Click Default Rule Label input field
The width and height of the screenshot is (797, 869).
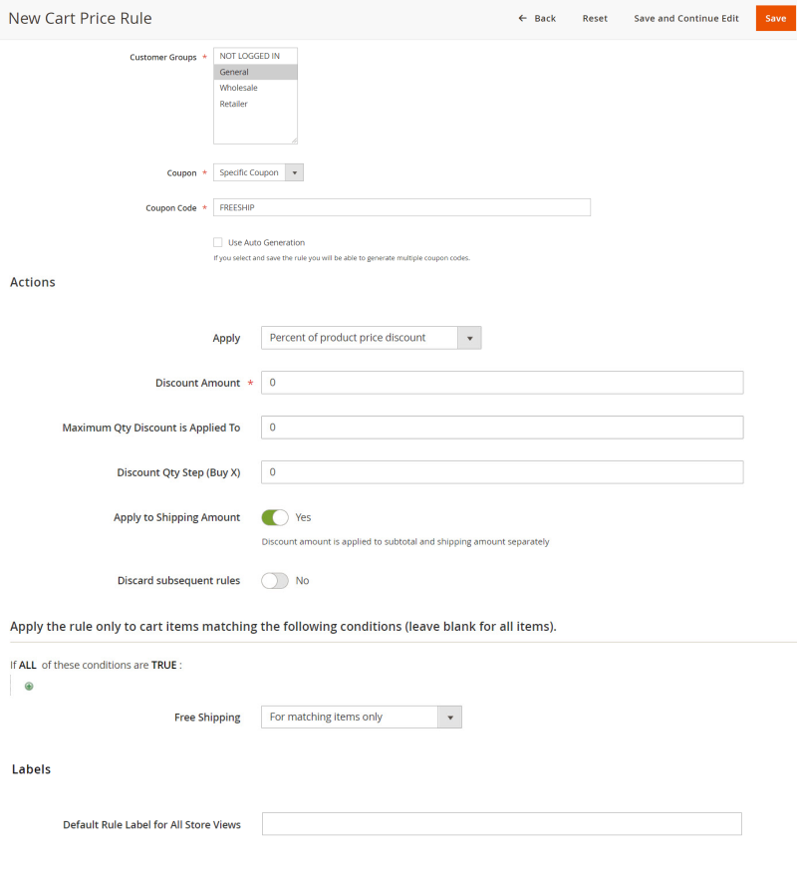pos(502,824)
